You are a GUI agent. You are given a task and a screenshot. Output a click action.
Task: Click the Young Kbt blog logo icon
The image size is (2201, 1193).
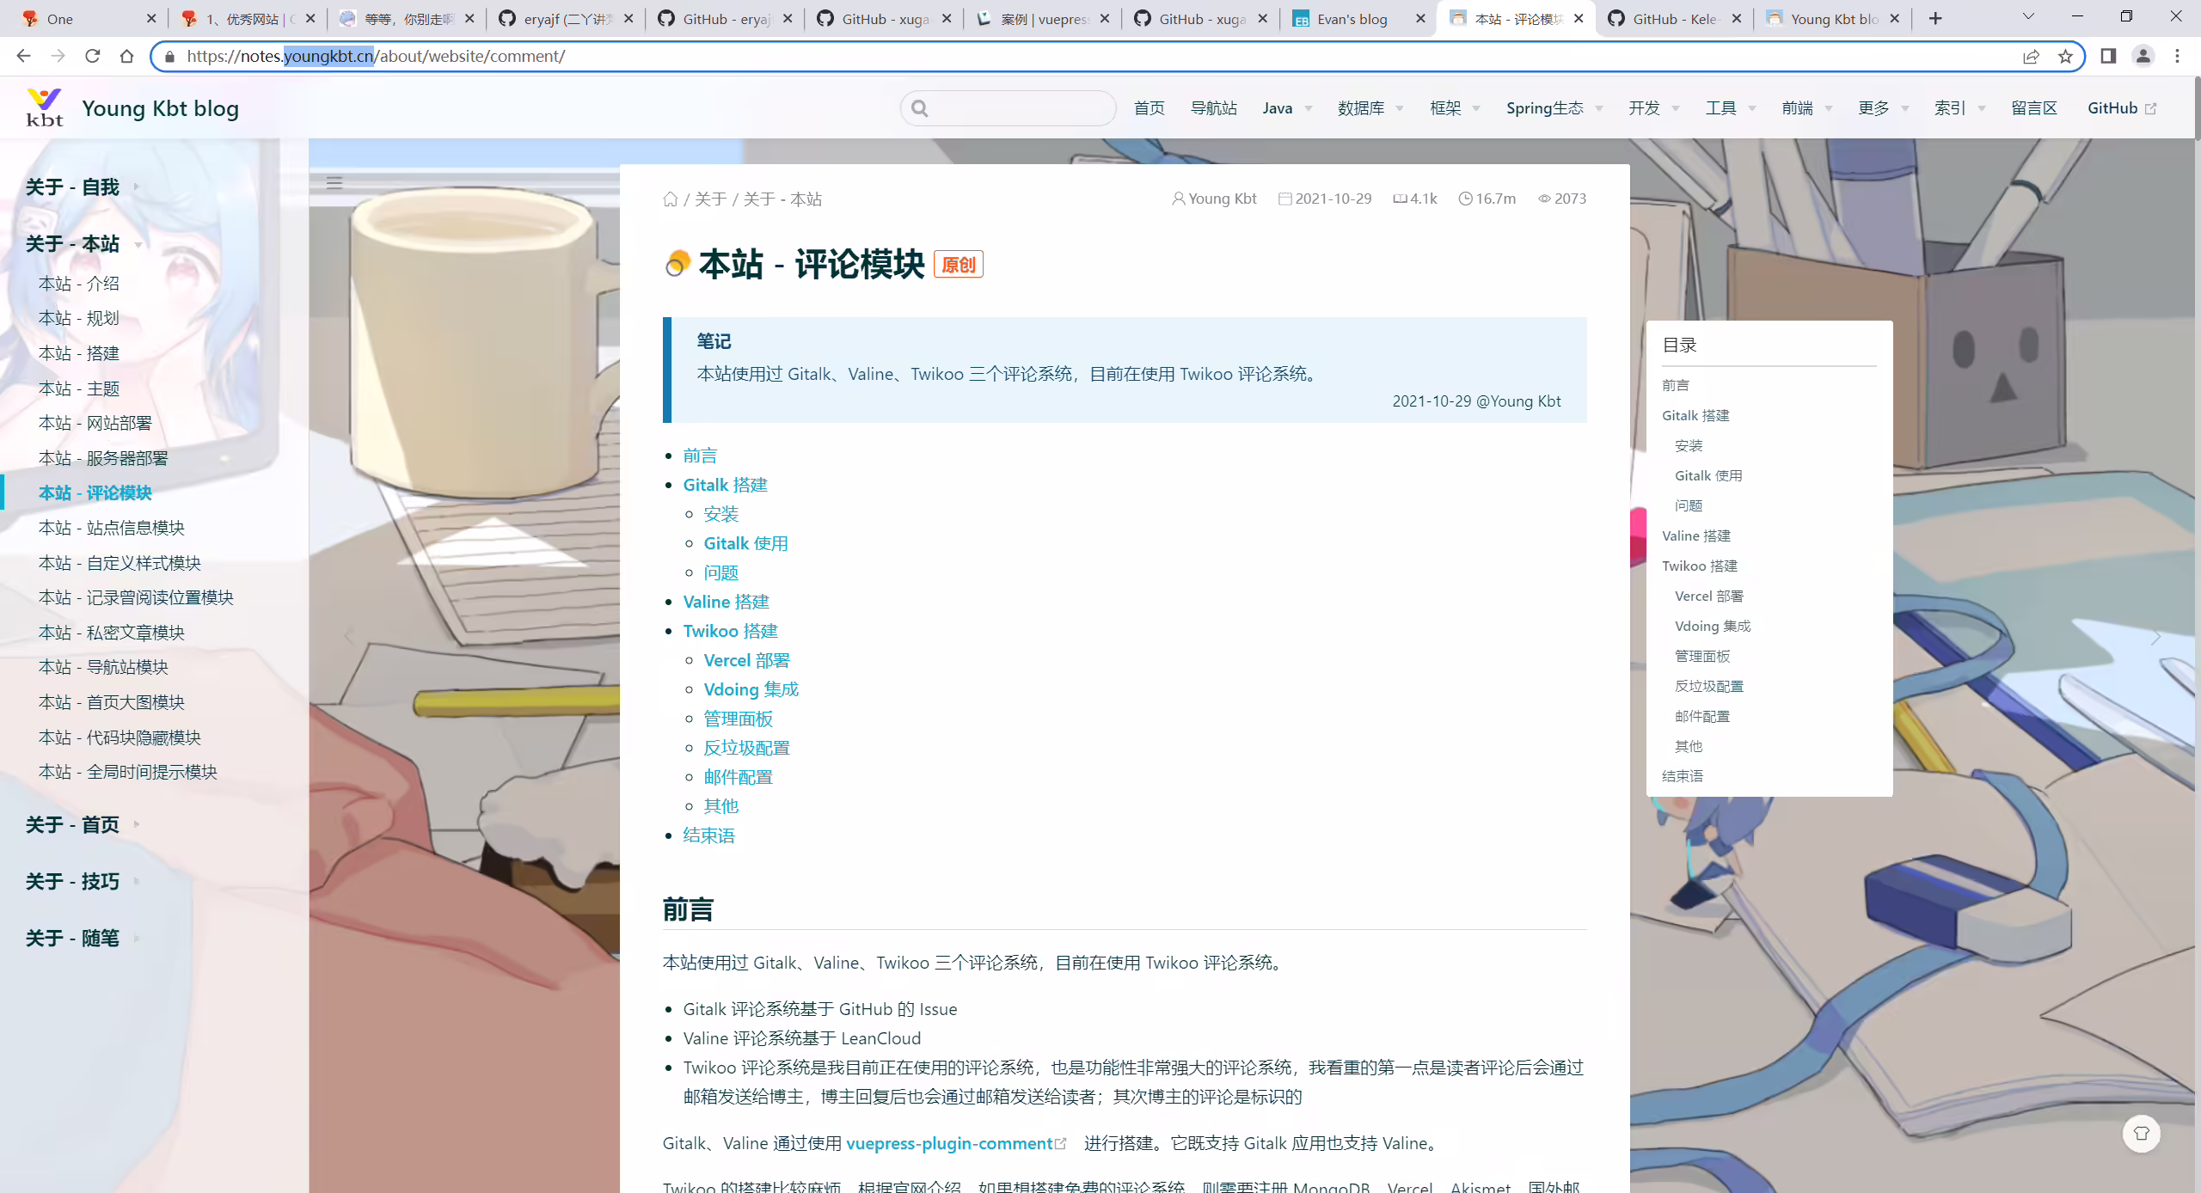click(45, 107)
